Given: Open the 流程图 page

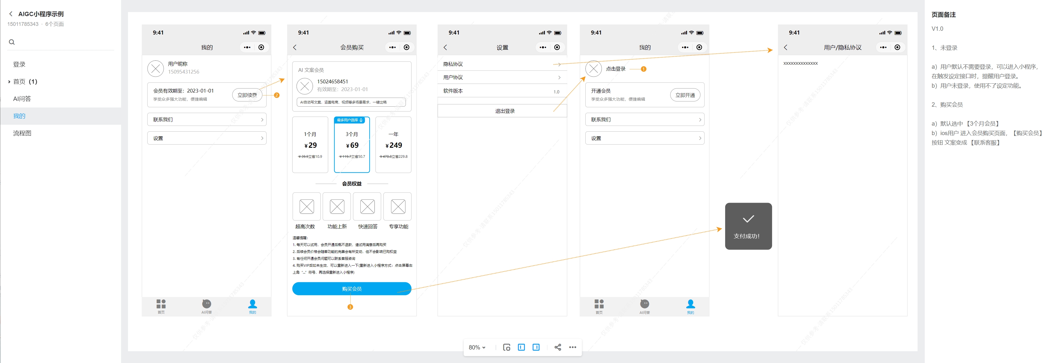Looking at the screenshot, I should (22, 133).
